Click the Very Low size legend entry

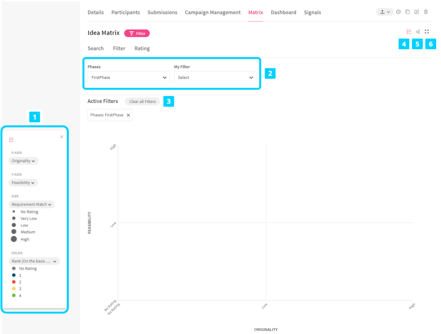tap(24, 219)
